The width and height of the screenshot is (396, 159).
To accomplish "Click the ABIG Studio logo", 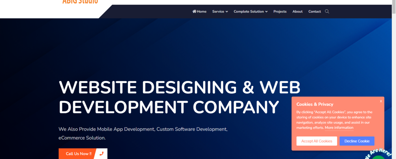I will (80, 2).
